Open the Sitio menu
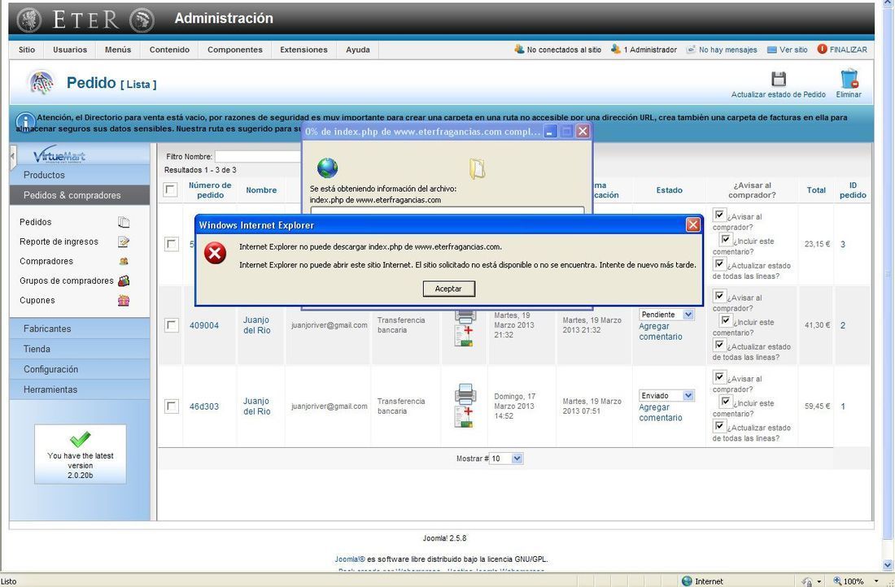This screenshot has height=587, width=895. pos(27,50)
